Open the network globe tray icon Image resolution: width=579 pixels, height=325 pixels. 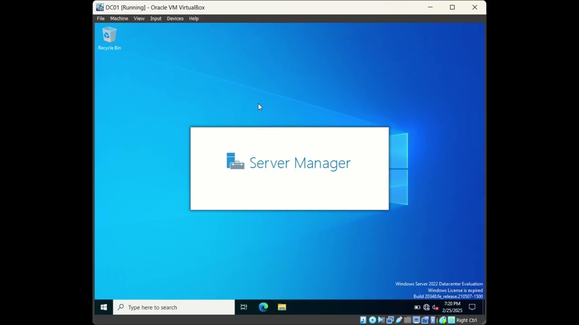point(426,307)
